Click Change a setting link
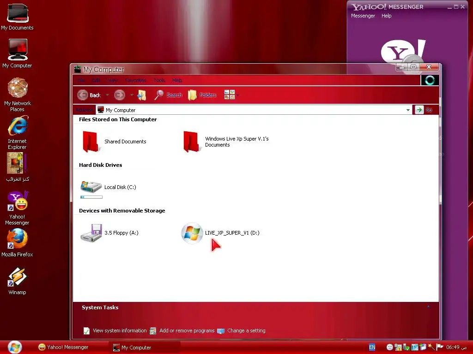 click(x=241, y=331)
